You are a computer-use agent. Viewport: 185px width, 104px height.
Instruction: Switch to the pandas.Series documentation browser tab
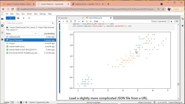(88, 4)
